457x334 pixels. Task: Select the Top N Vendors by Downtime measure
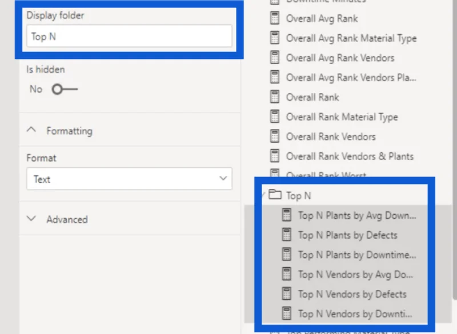coord(355,314)
